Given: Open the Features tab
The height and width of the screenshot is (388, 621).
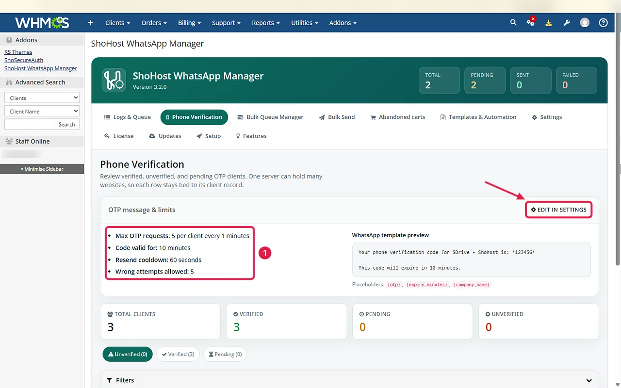Looking at the screenshot, I should point(251,136).
